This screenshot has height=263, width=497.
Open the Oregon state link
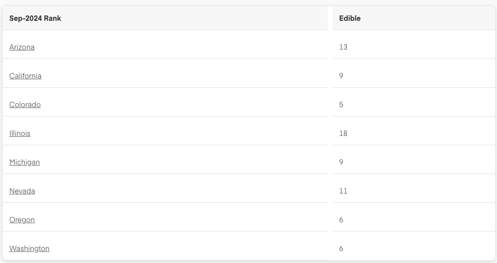[22, 220]
